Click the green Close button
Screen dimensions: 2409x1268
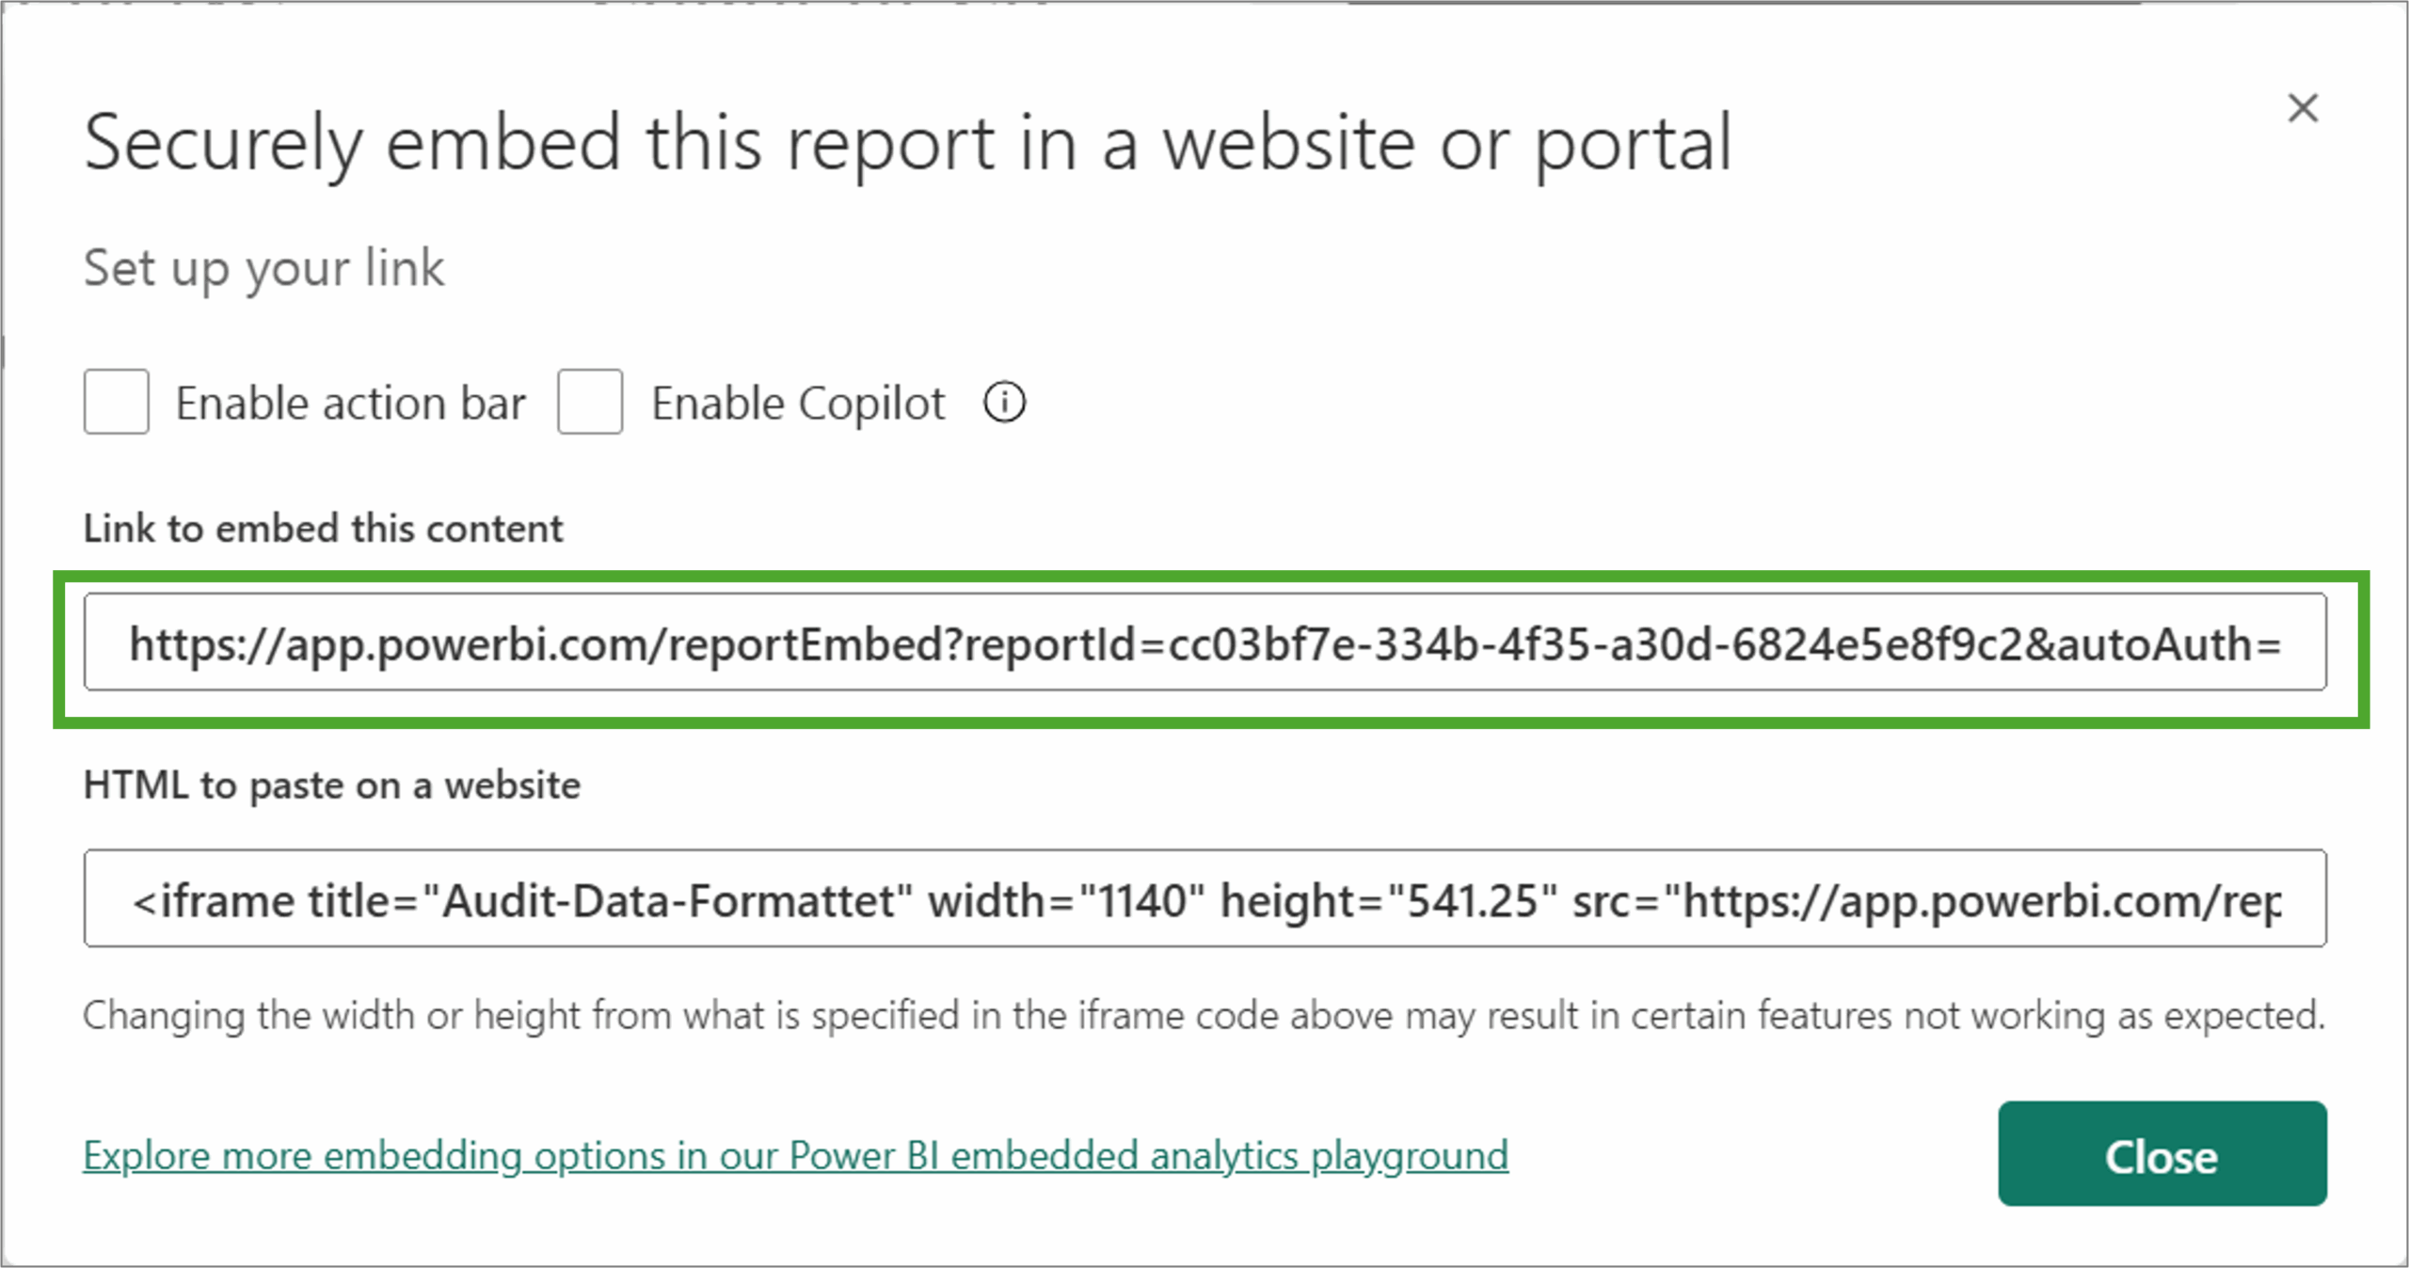[2162, 1154]
